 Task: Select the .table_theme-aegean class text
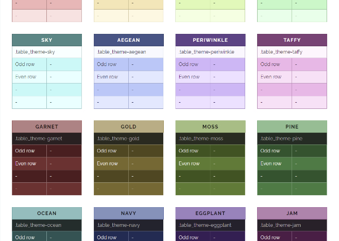click(121, 52)
